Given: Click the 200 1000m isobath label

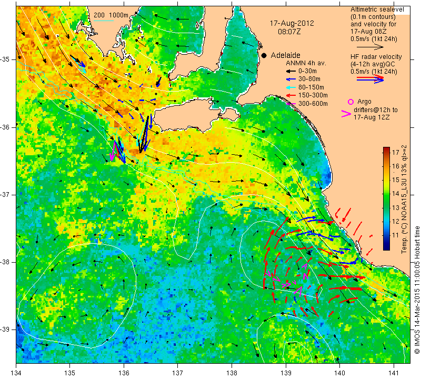Looking at the screenshot, I should click(111, 15).
